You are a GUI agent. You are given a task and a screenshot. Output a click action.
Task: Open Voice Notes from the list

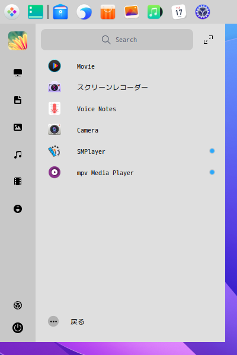[130, 109]
